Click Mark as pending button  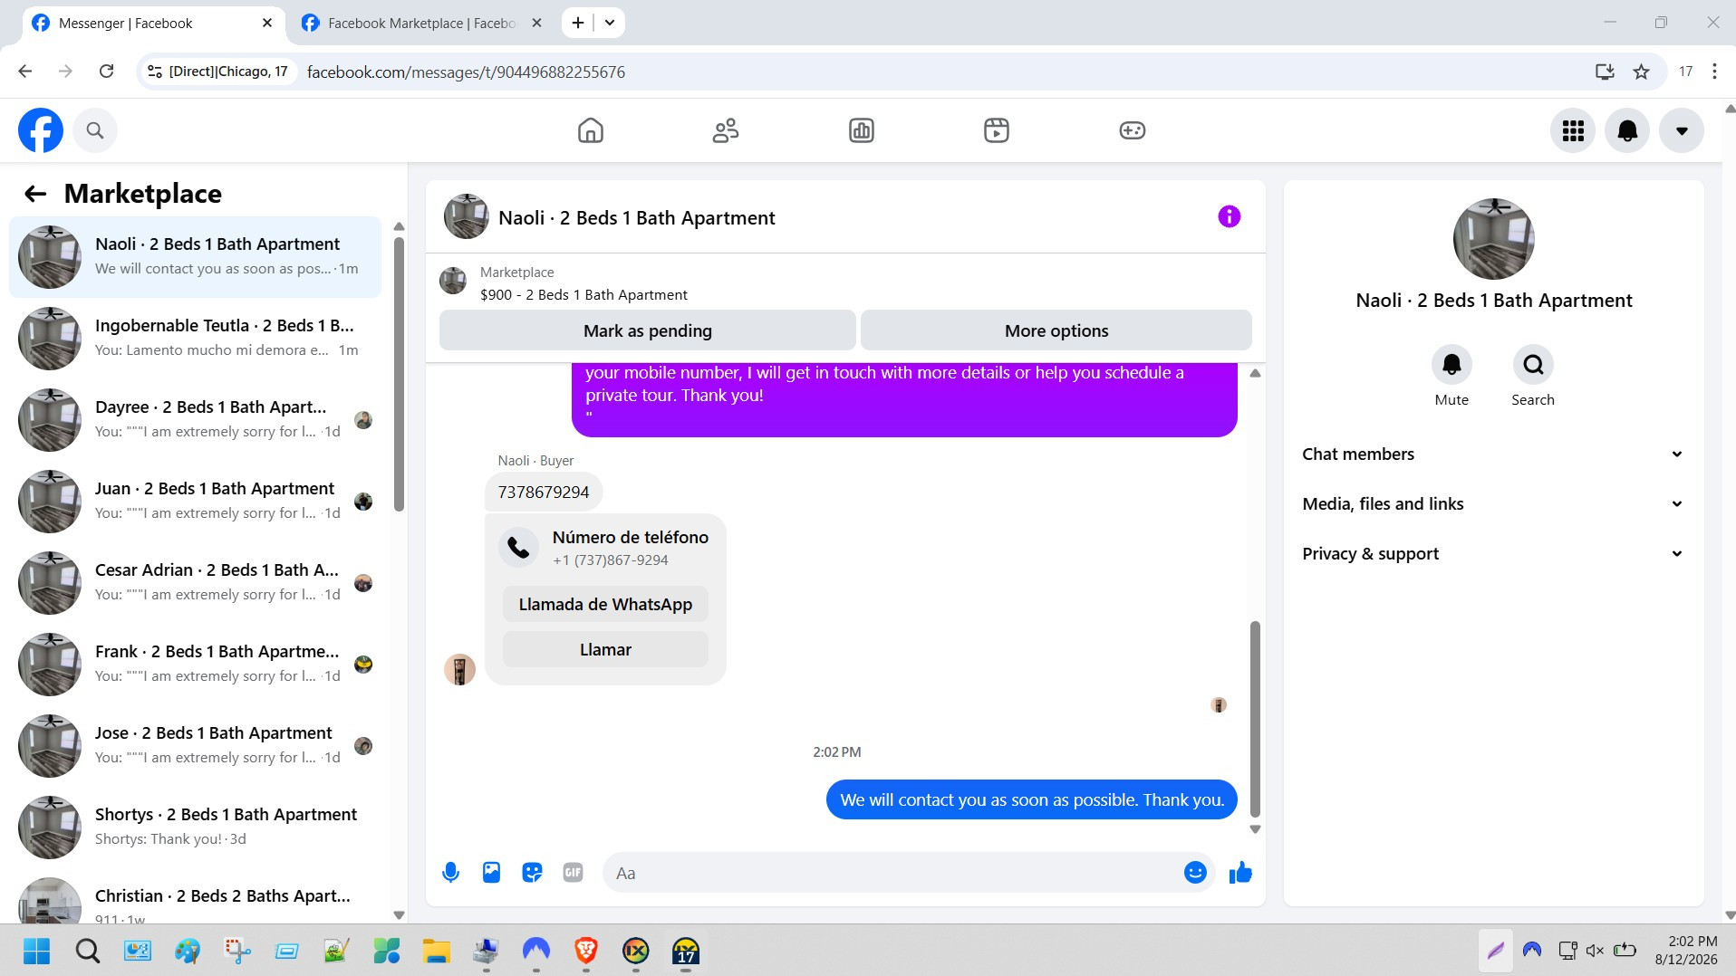point(648,330)
